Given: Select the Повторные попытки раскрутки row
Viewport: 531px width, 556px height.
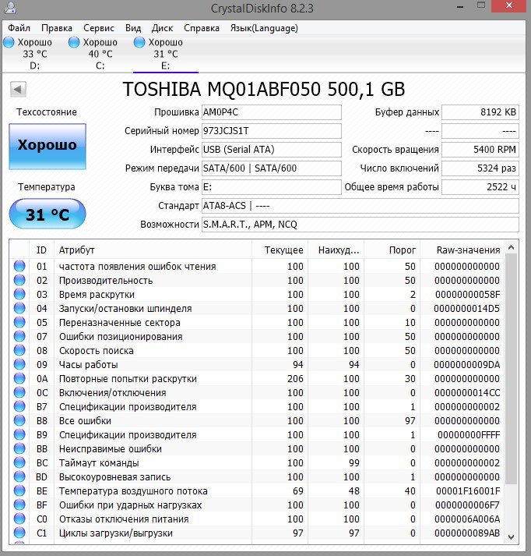Looking at the screenshot, I should [257, 379].
